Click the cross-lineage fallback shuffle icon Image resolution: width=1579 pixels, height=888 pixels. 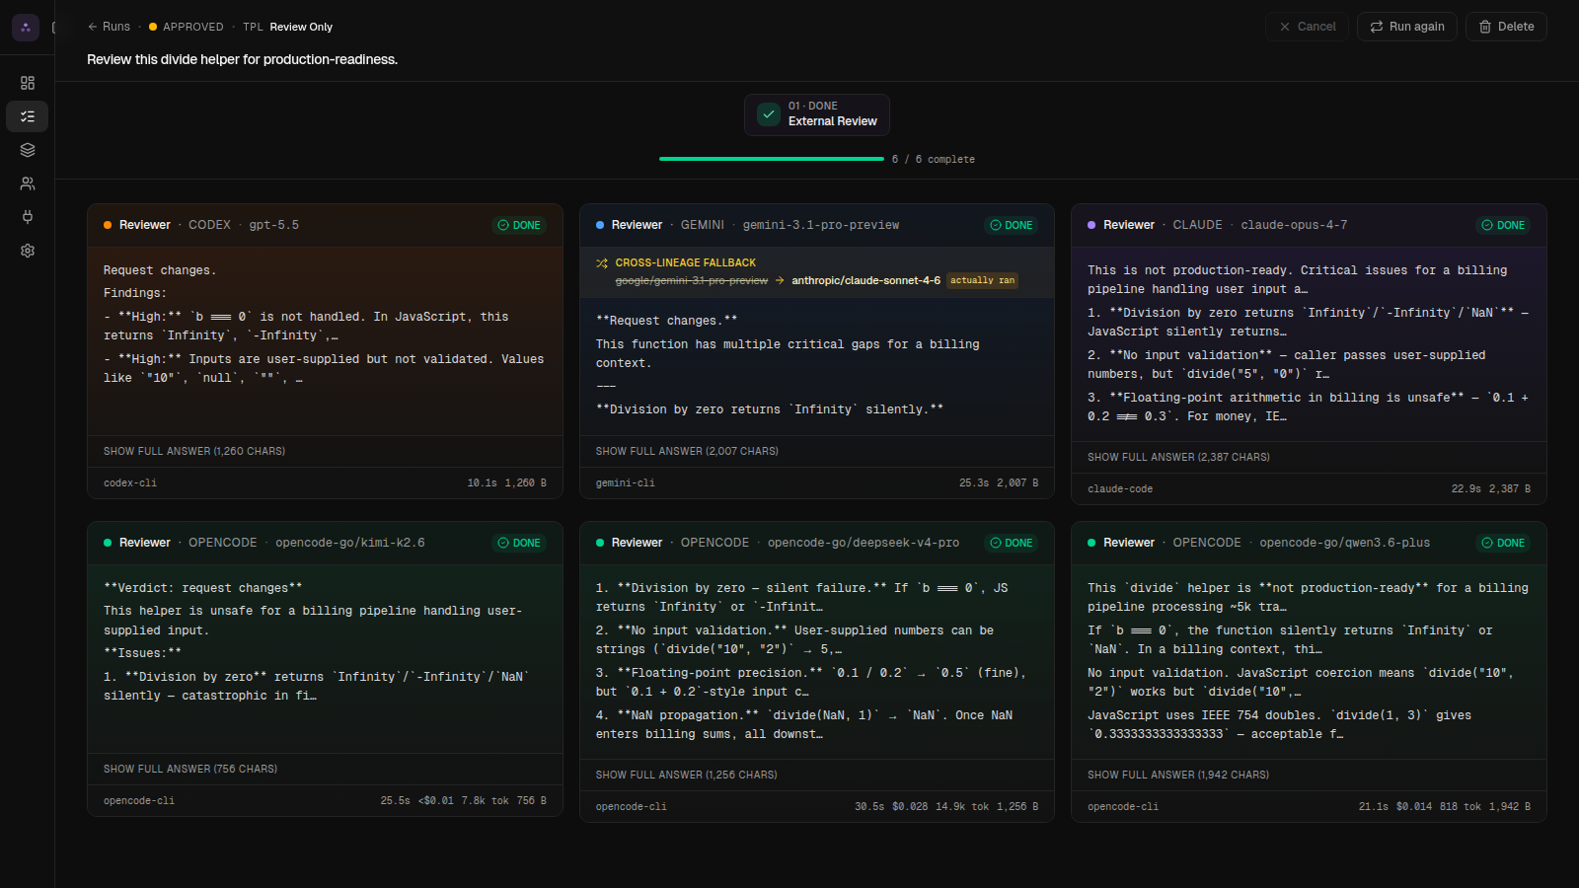[602, 263]
